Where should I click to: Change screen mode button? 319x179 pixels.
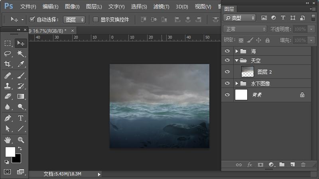click(21, 172)
